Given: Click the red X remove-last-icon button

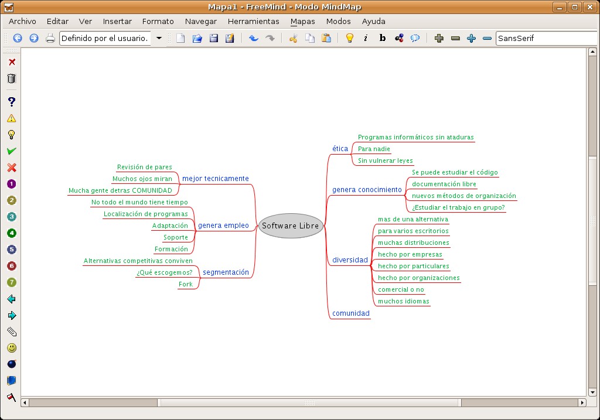Looking at the screenshot, I should [x=12, y=62].
